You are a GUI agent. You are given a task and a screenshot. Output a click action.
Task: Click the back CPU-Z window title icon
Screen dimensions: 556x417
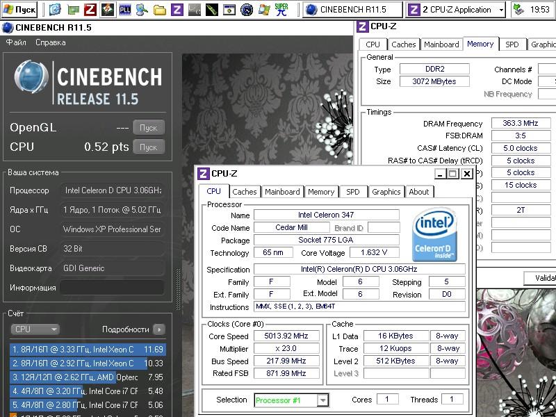pos(362,26)
